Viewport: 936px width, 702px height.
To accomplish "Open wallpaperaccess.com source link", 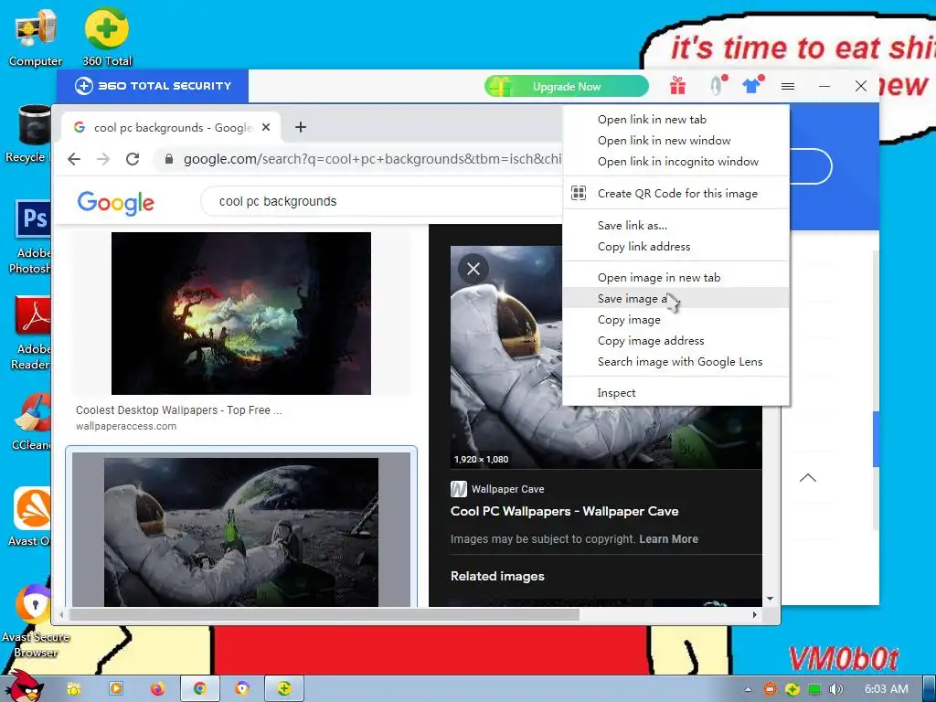I will tap(126, 426).
